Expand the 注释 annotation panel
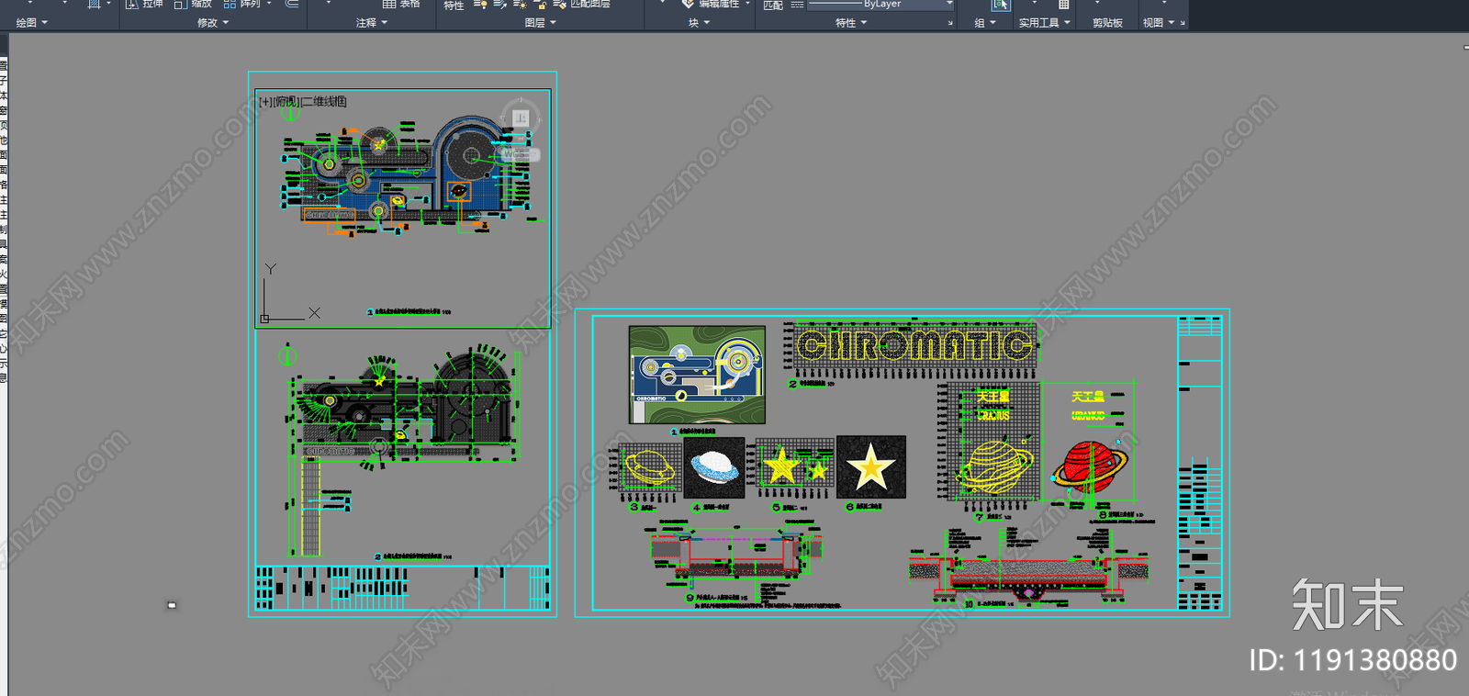 pos(372,22)
